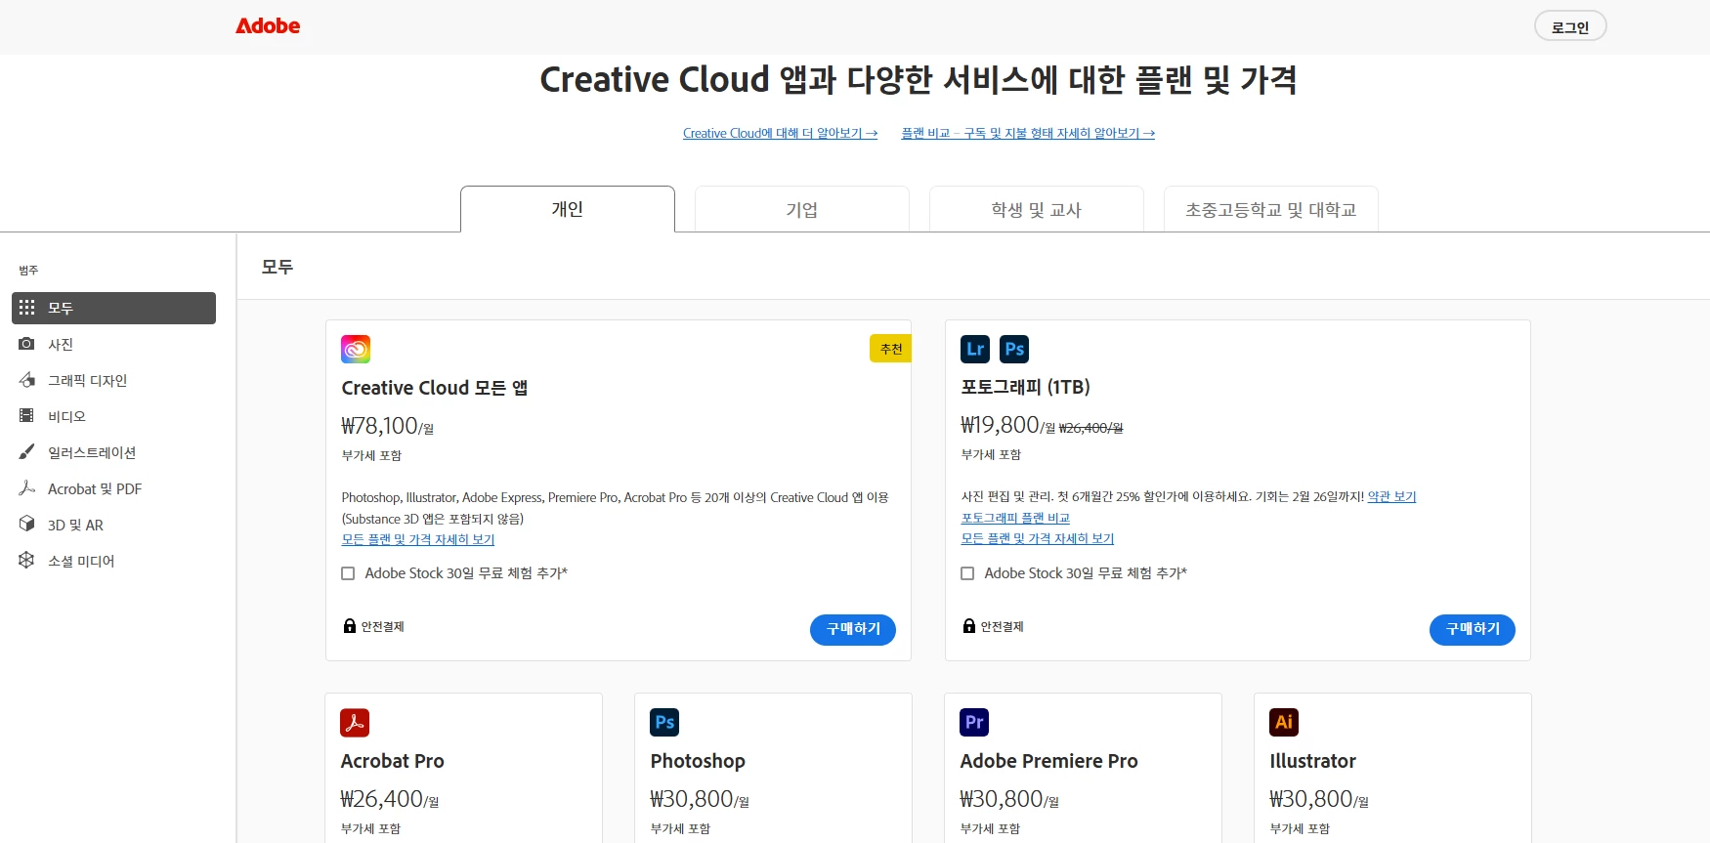The height and width of the screenshot is (843, 1710).
Task: Open the 학생 및 교사 tab
Action: tap(1037, 209)
